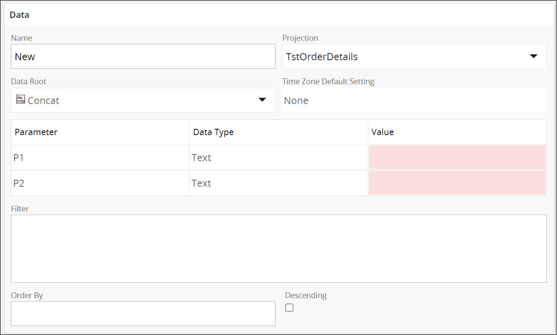Select the TstOrderDetails projection text
This screenshot has height=335, width=557.
pos(322,57)
